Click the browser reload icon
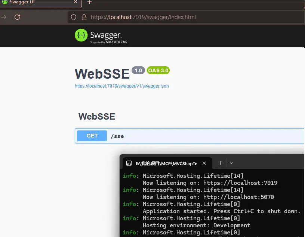 [17, 17]
